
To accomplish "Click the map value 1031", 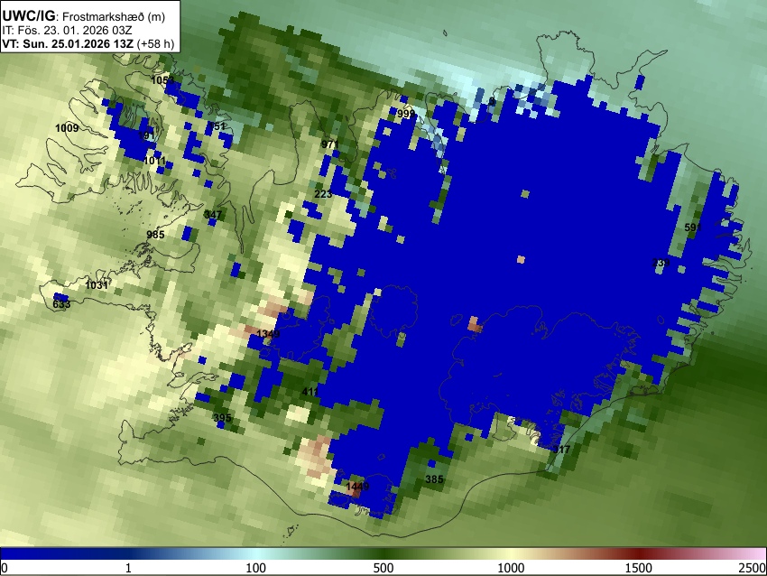I will [97, 285].
